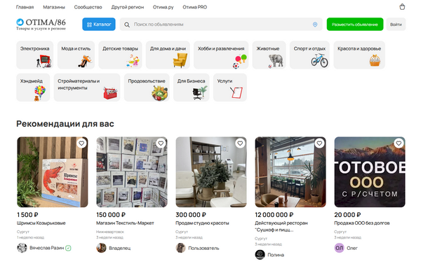
Task: Click the Войти button
Action: [396, 24]
